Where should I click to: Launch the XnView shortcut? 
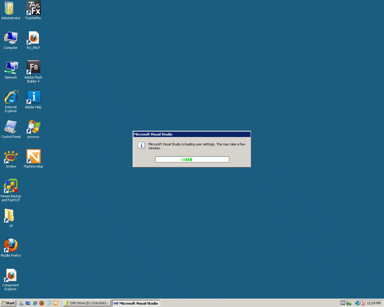[11, 159]
